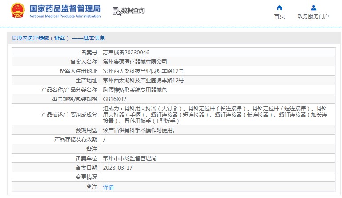This screenshot has height=198, width=342.
Task: Click the 首页 home icon
Action: tap(279, 8)
